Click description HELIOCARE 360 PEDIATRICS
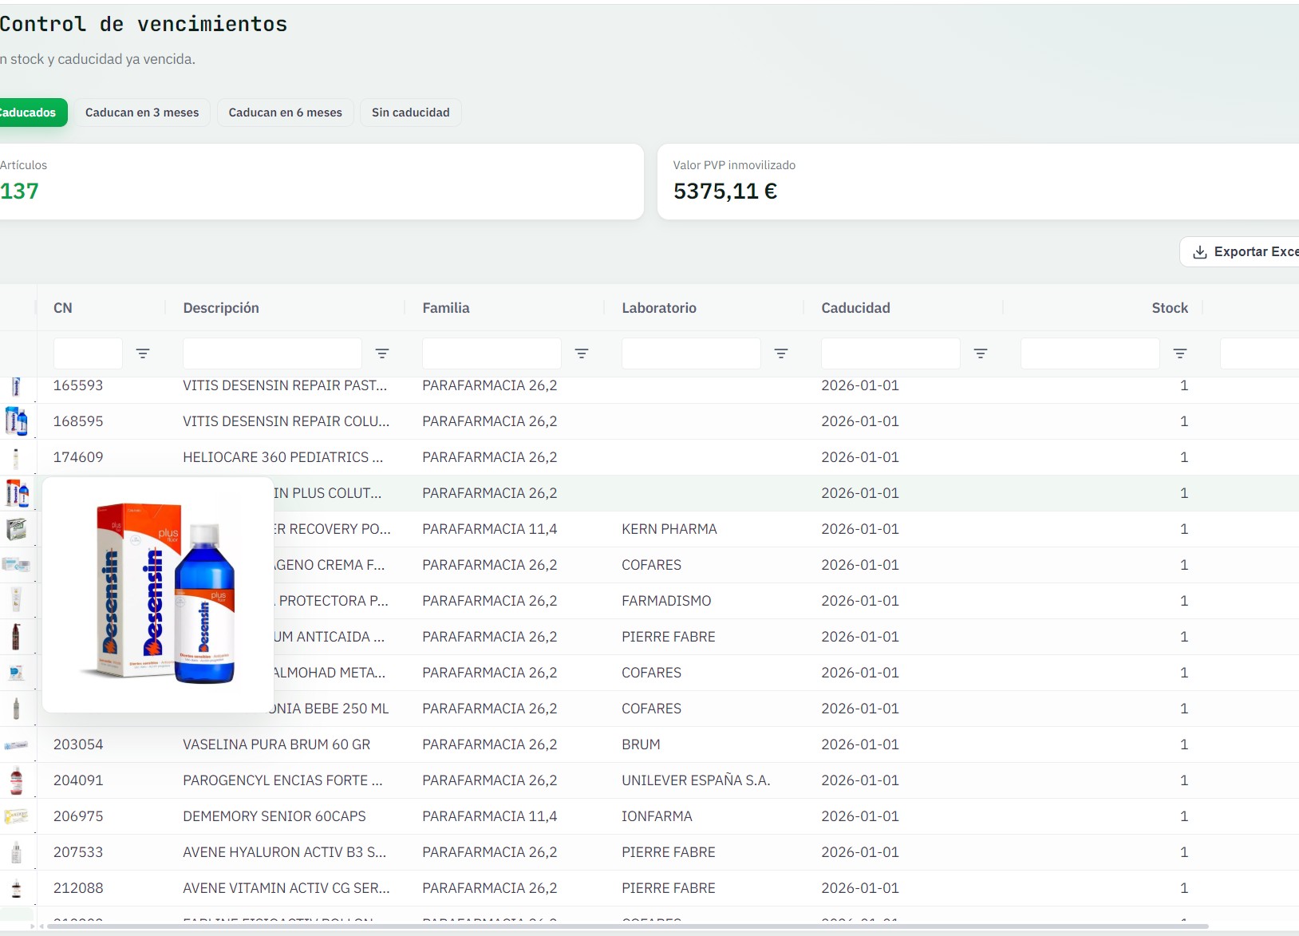This screenshot has height=936, width=1299. [x=283, y=457]
